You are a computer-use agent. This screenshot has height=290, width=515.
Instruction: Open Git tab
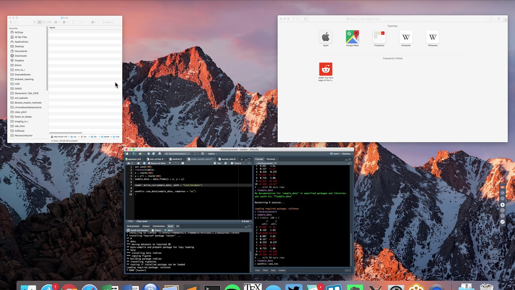coord(177,226)
